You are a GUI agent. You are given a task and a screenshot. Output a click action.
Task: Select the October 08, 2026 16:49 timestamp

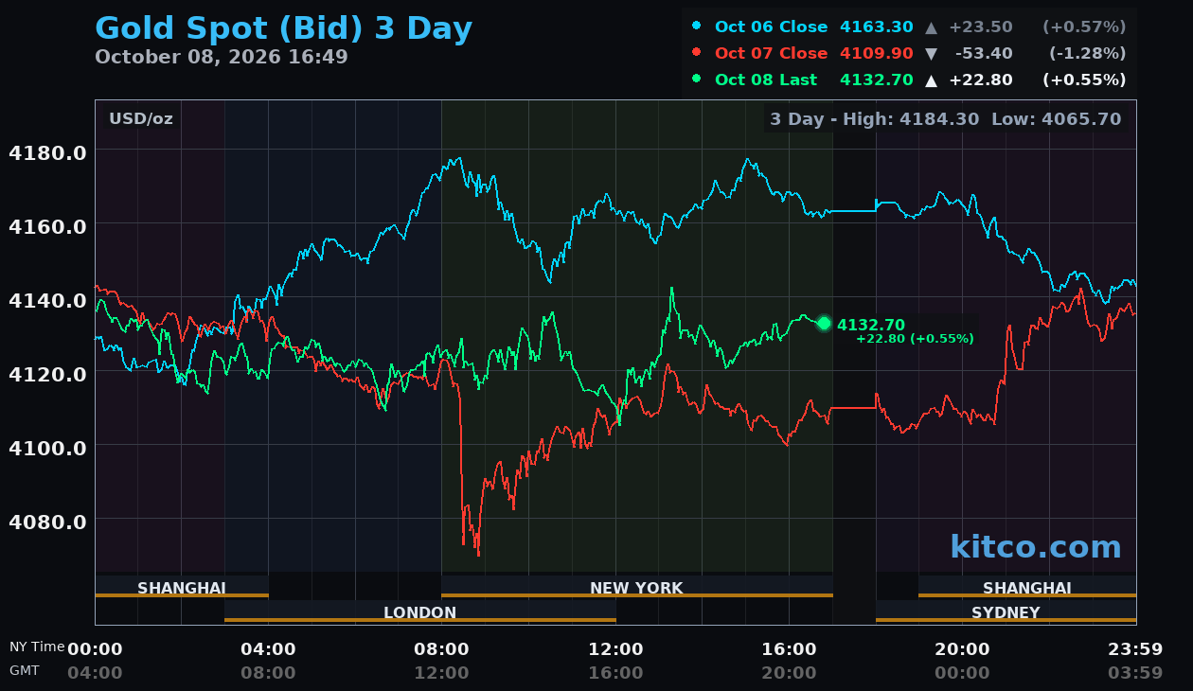(222, 57)
